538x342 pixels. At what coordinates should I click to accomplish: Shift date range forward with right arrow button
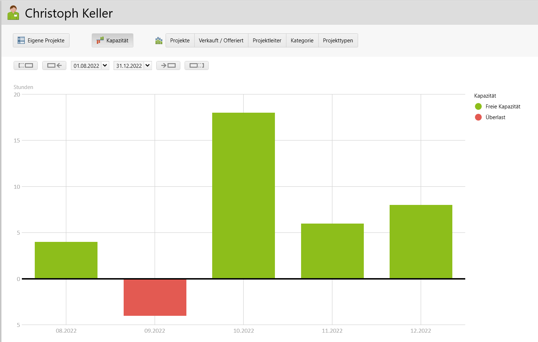pos(168,66)
